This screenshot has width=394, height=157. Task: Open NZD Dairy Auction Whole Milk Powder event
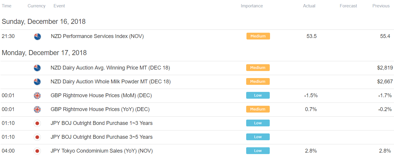coord(110,82)
